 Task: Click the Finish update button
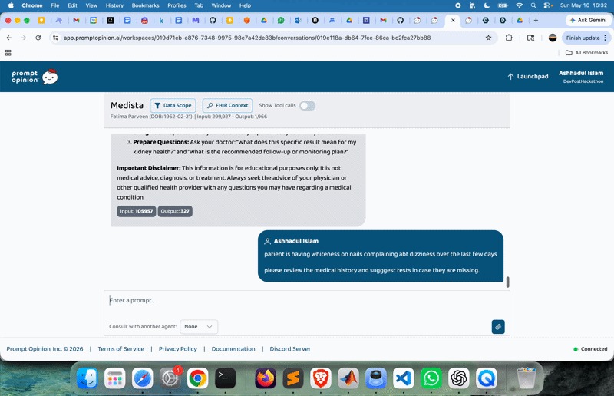[586, 38]
